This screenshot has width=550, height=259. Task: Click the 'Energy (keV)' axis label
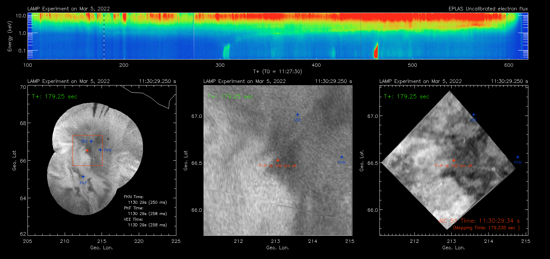tap(10, 36)
